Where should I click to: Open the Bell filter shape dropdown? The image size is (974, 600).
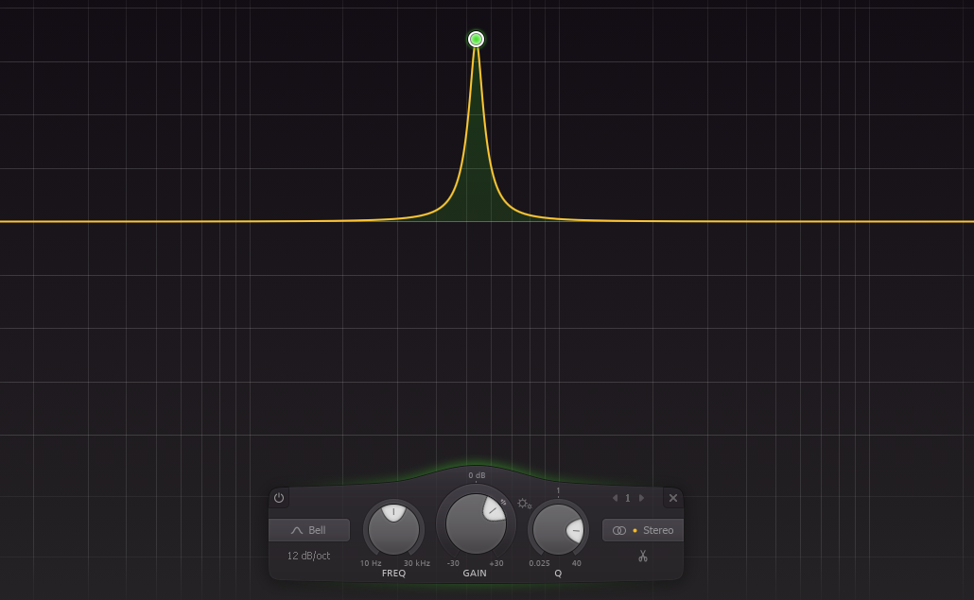[309, 530]
